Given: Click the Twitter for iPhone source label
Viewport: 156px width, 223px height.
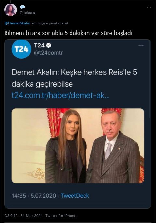Looking at the screenshot, I should pyautogui.click(x=61, y=216).
